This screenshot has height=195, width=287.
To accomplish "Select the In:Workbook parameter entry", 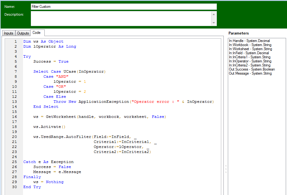I will point(250,45).
